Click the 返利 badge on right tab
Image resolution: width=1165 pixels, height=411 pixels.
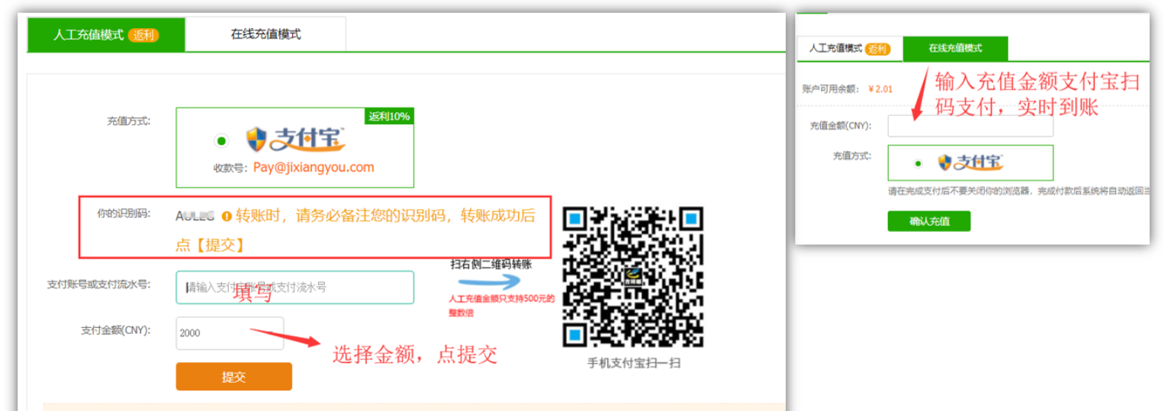(x=877, y=49)
